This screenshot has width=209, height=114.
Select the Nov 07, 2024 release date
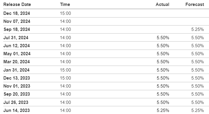[17, 21]
